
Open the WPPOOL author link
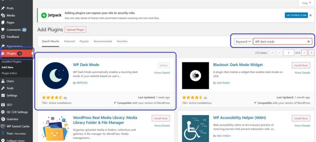click(x=82, y=83)
